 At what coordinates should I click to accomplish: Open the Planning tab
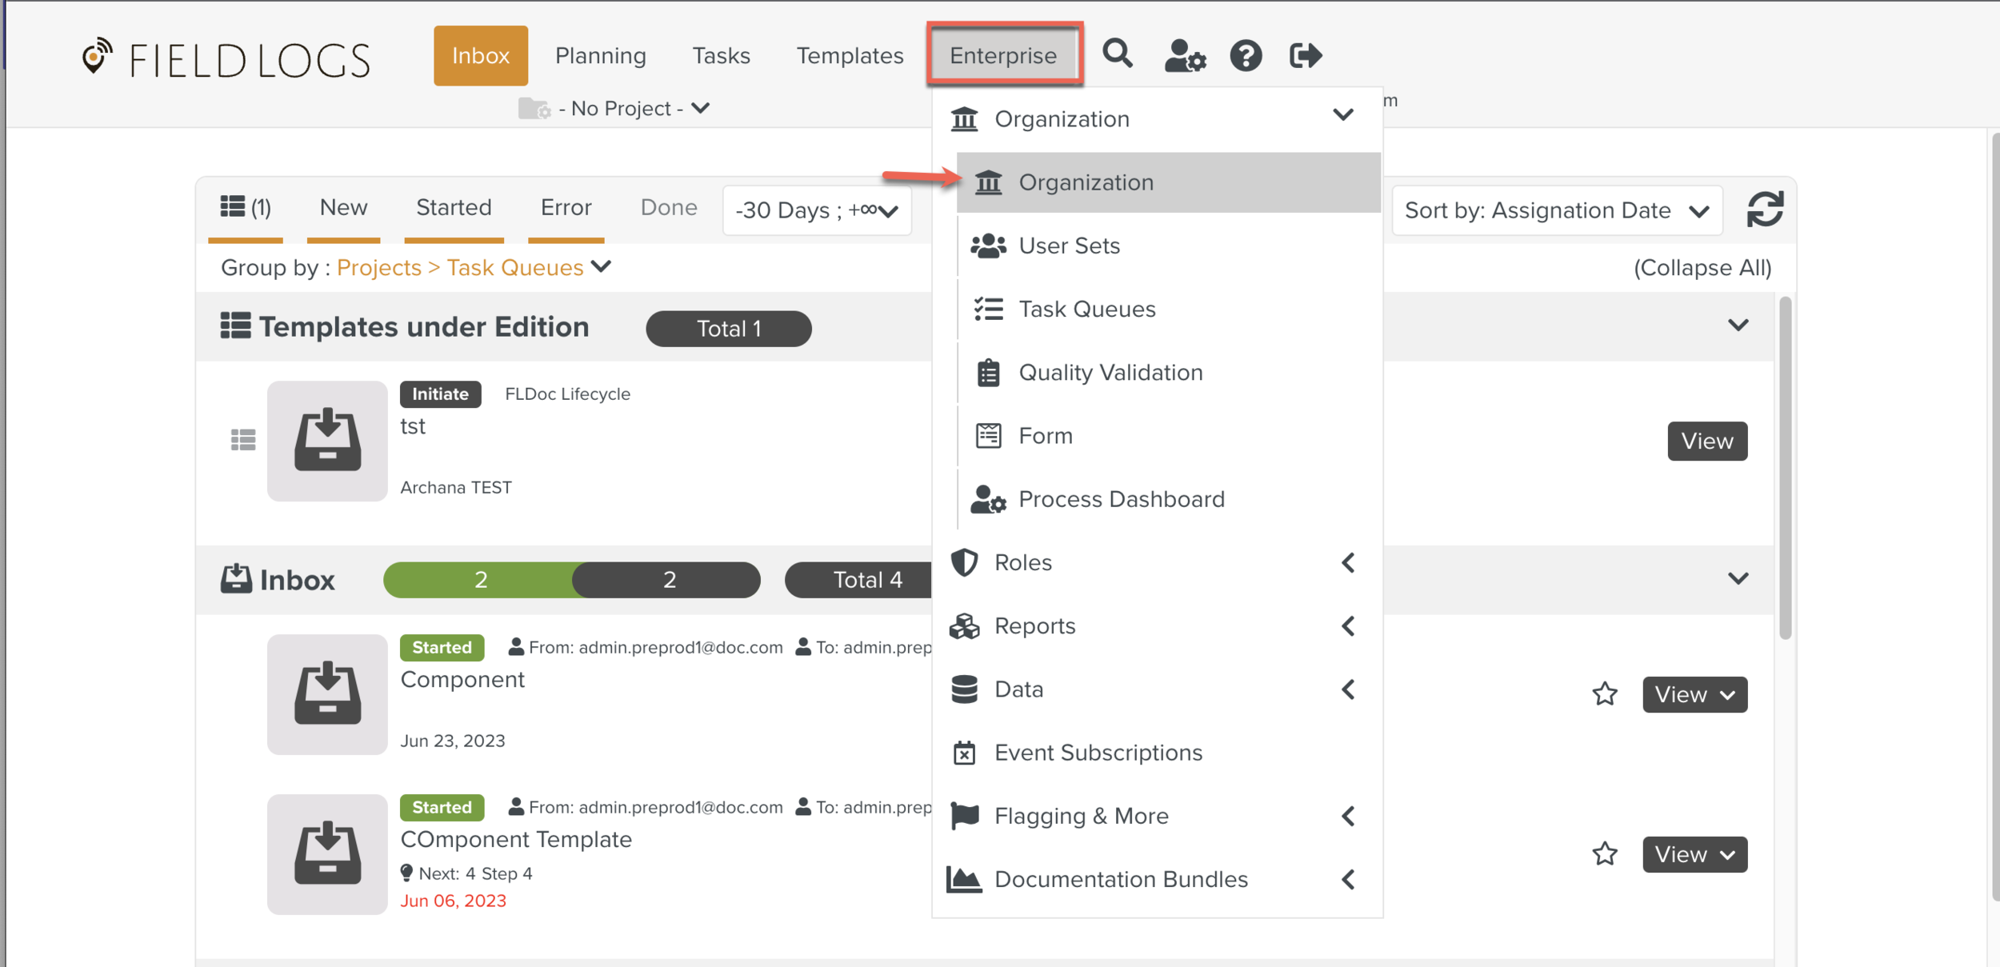click(600, 56)
